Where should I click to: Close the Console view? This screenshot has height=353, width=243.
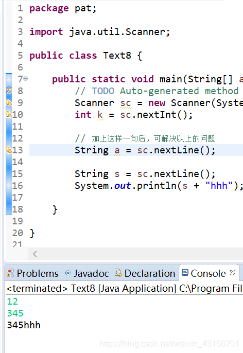coord(233,273)
